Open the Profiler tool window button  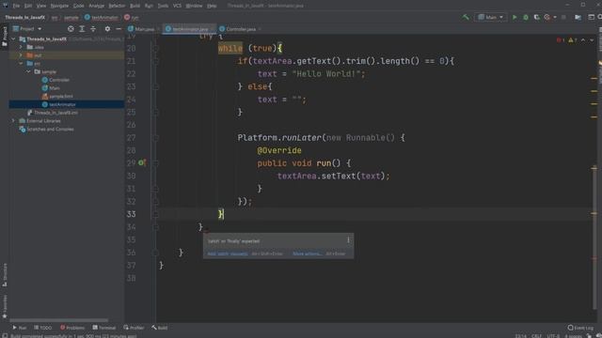coord(134,328)
